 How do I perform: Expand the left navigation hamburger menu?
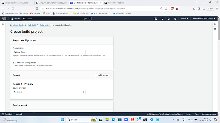(x=2, y=24)
